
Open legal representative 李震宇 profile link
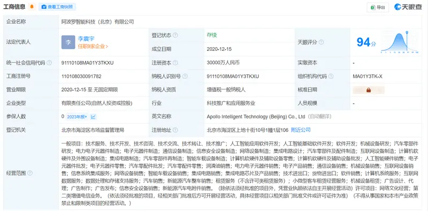86,39
